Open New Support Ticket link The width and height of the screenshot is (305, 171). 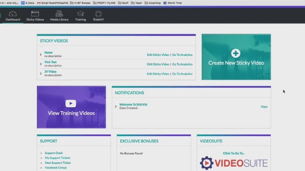58,163
